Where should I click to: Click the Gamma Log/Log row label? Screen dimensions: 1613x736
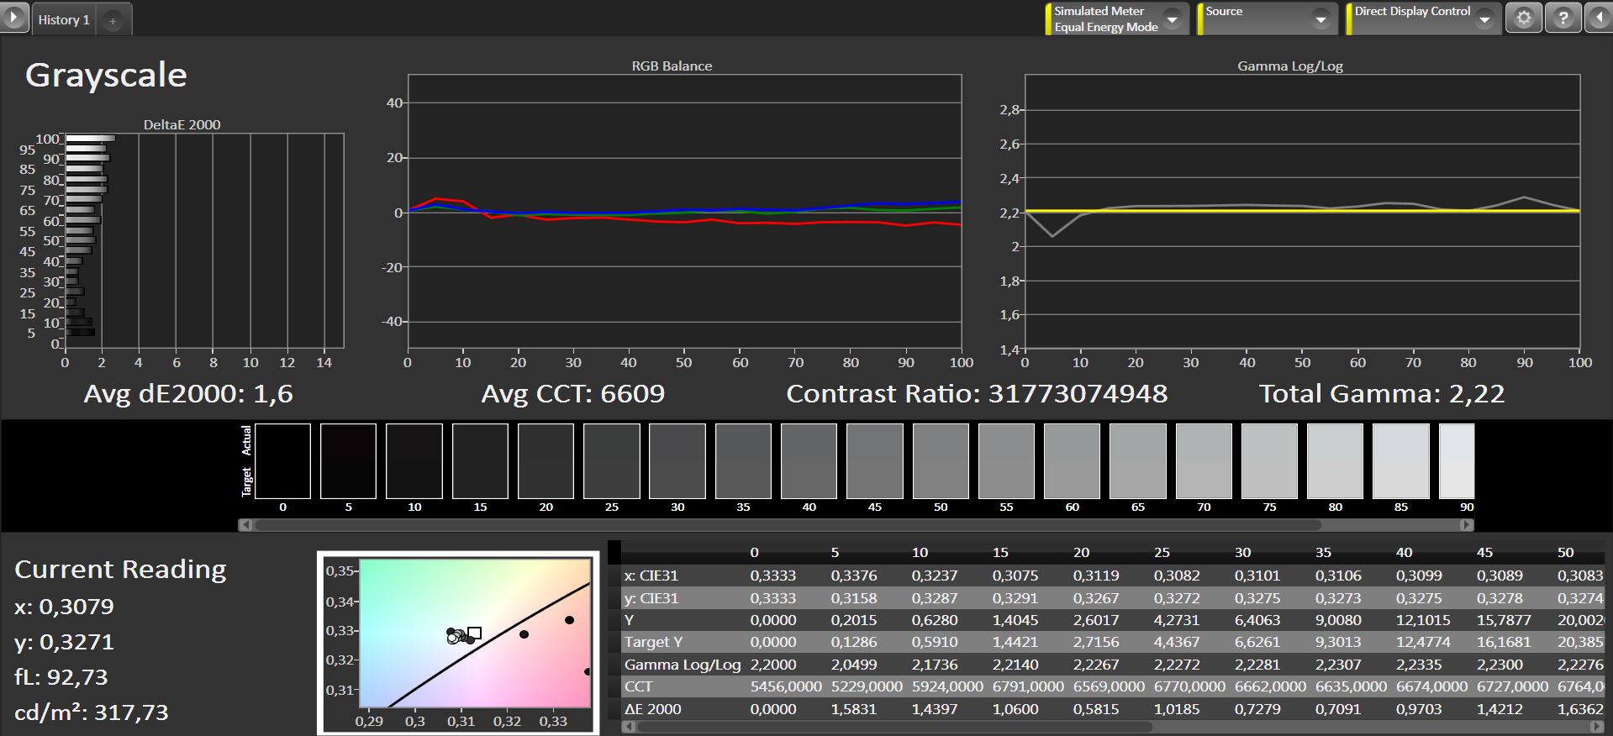click(x=683, y=665)
